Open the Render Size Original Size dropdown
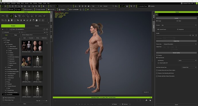The image size is (198, 106). (x=189, y=67)
